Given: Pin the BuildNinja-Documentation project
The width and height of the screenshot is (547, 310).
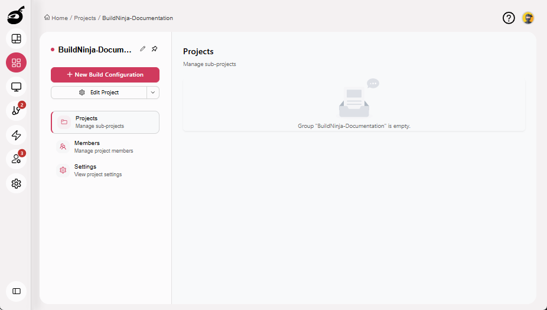Looking at the screenshot, I should [155, 49].
